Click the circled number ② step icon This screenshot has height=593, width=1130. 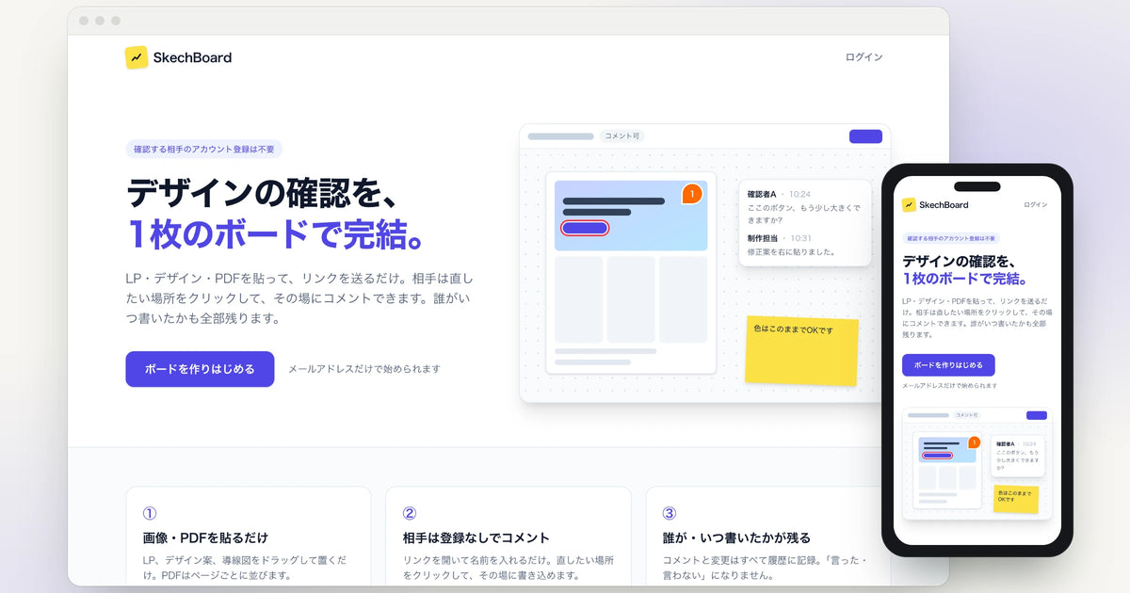coord(410,513)
